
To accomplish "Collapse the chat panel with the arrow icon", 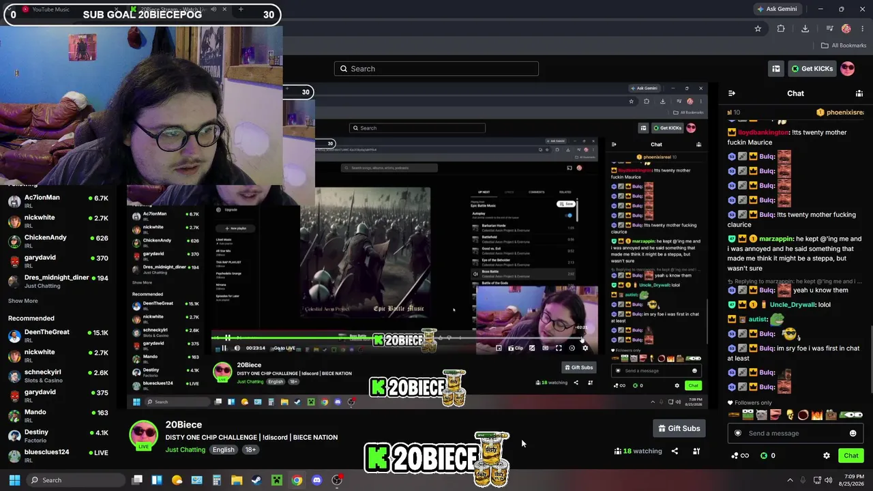I will [x=732, y=93].
